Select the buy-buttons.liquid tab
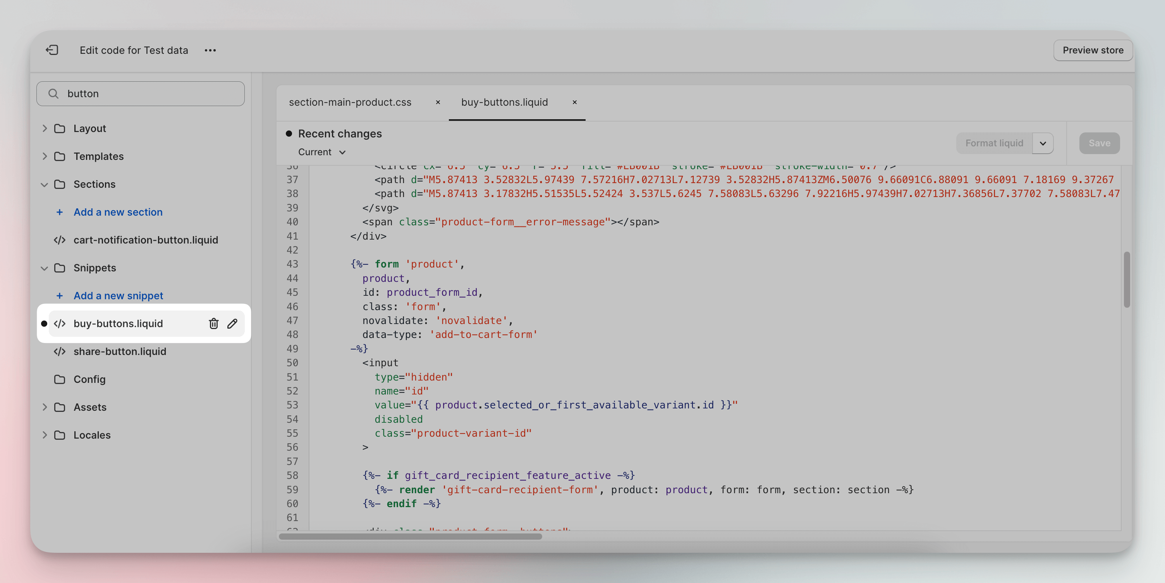Screen dimensions: 1165x583 (x=504, y=101)
